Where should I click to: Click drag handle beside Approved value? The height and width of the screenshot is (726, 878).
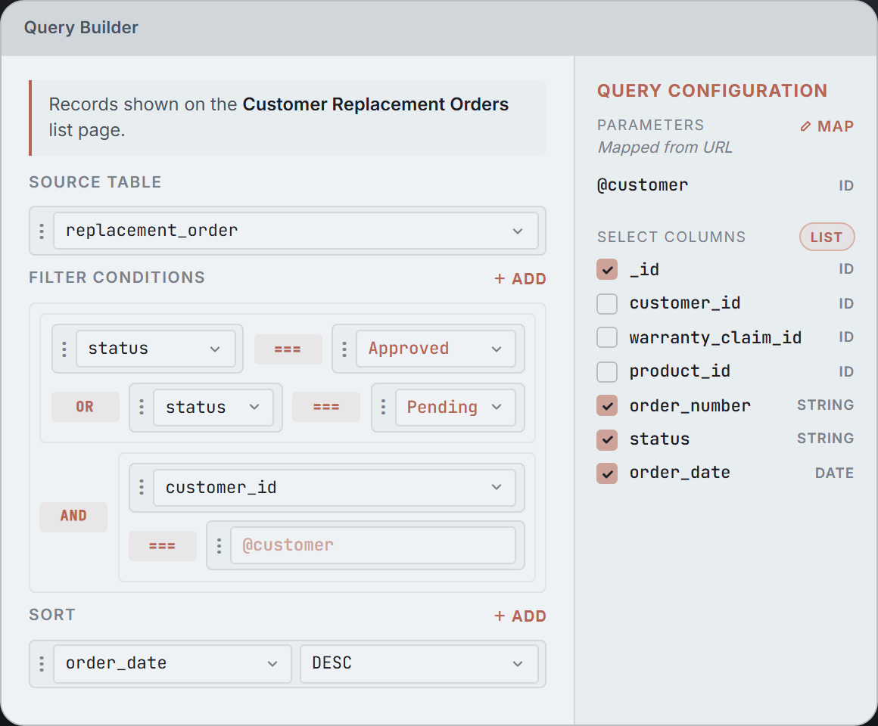coord(344,349)
